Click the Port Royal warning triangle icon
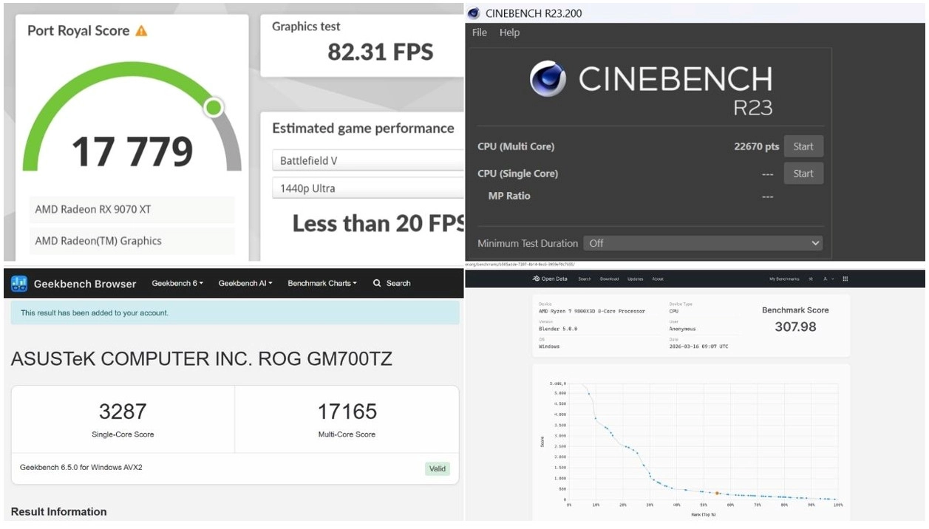This screenshot has height=529, width=929. click(141, 31)
